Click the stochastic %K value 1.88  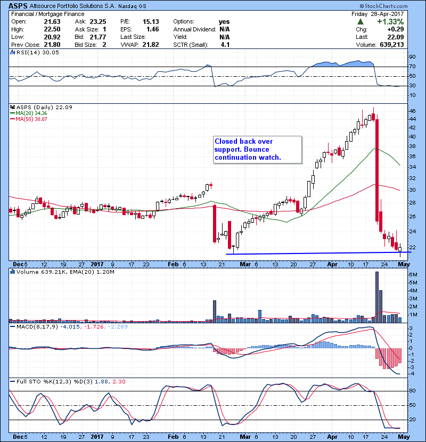pyautogui.click(x=102, y=382)
